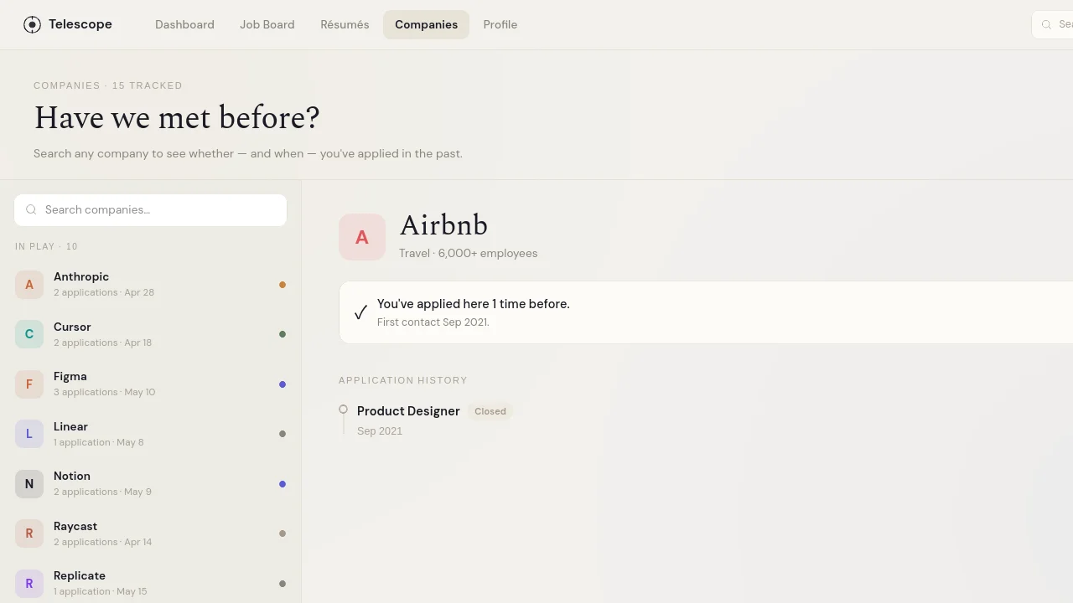Click "You've applied here 1 time before."
The image size is (1073, 603).
(x=474, y=304)
